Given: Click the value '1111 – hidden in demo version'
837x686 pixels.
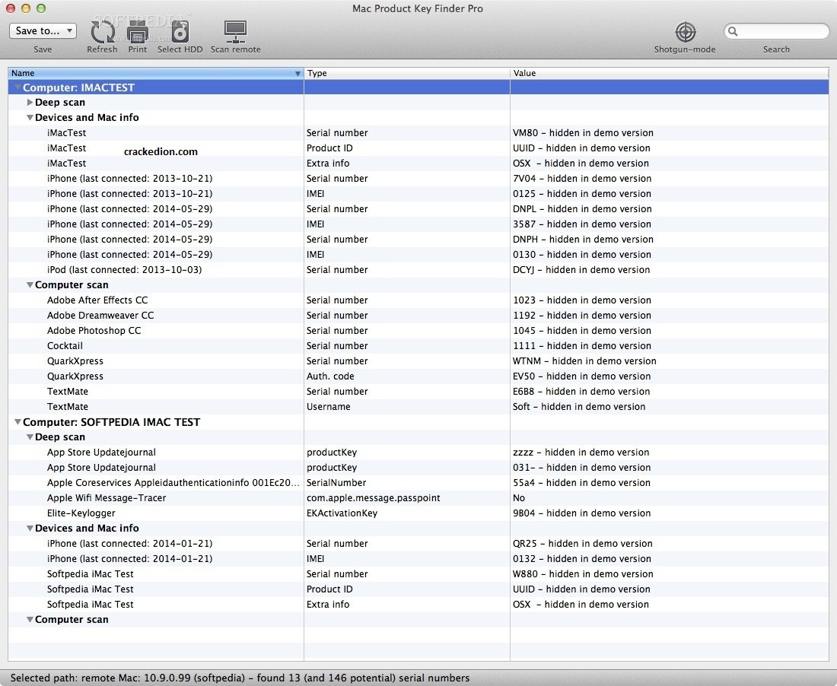Looking at the screenshot, I should click(582, 346).
